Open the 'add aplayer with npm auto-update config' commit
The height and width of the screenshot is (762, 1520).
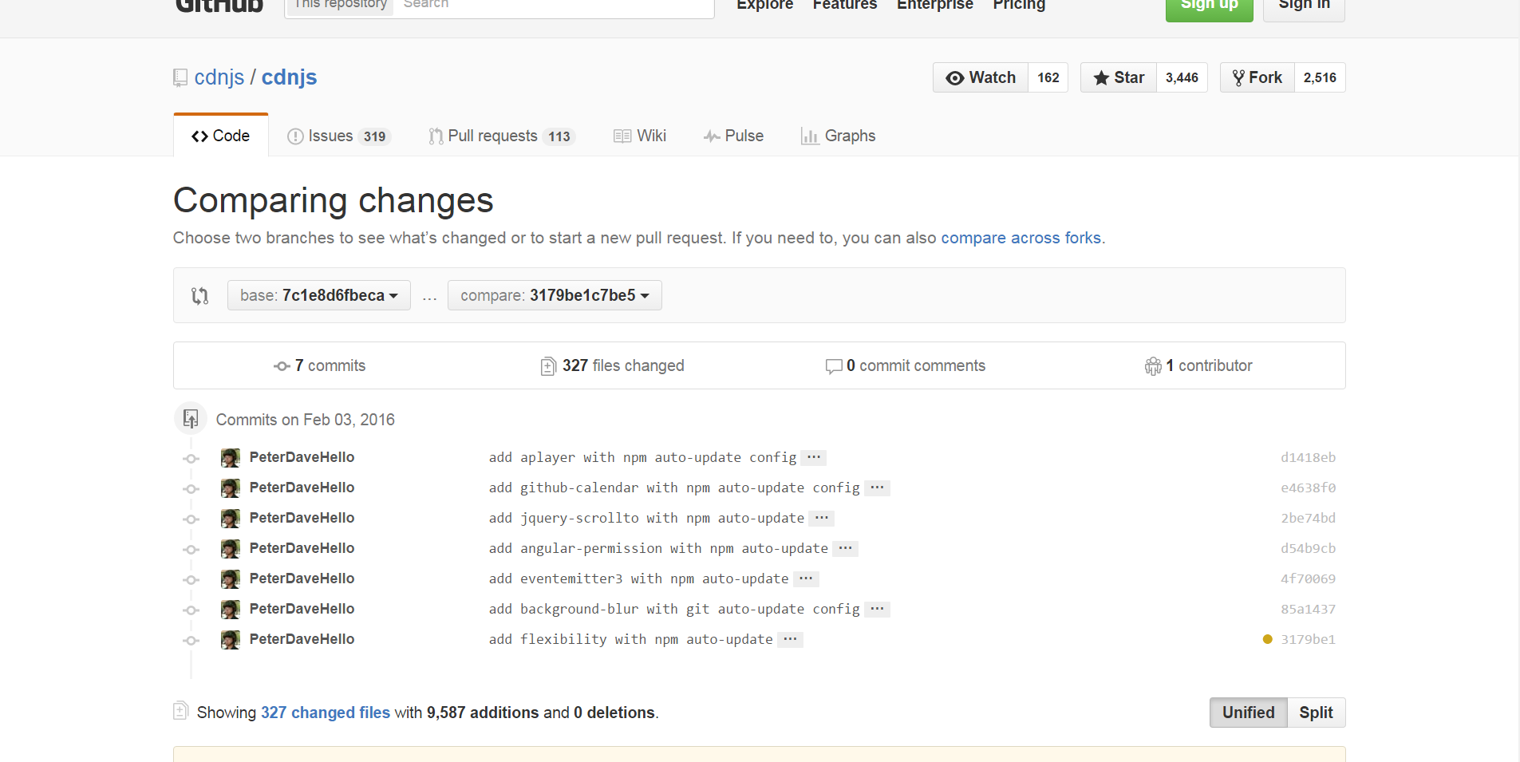click(x=642, y=457)
